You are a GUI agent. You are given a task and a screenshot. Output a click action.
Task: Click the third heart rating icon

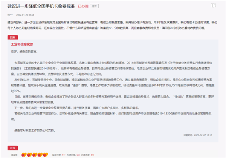tap(35, 155)
